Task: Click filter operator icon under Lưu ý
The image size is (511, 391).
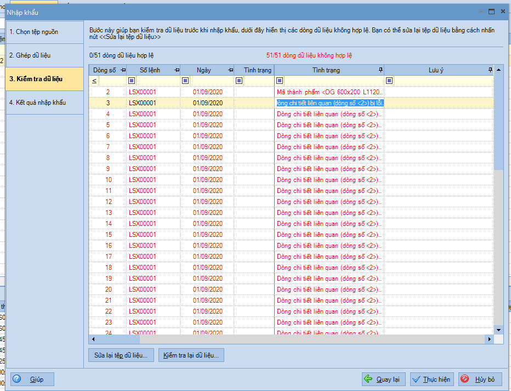Action: click(389, 81)
